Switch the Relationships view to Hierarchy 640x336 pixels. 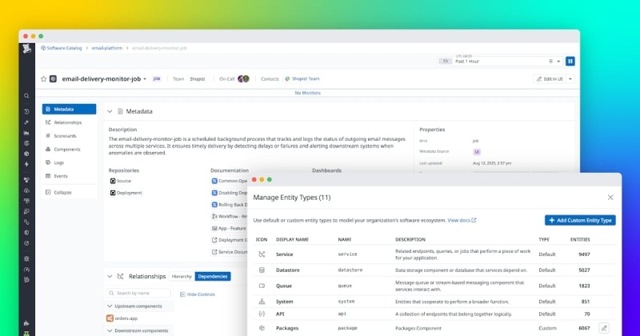coord(182,276)
